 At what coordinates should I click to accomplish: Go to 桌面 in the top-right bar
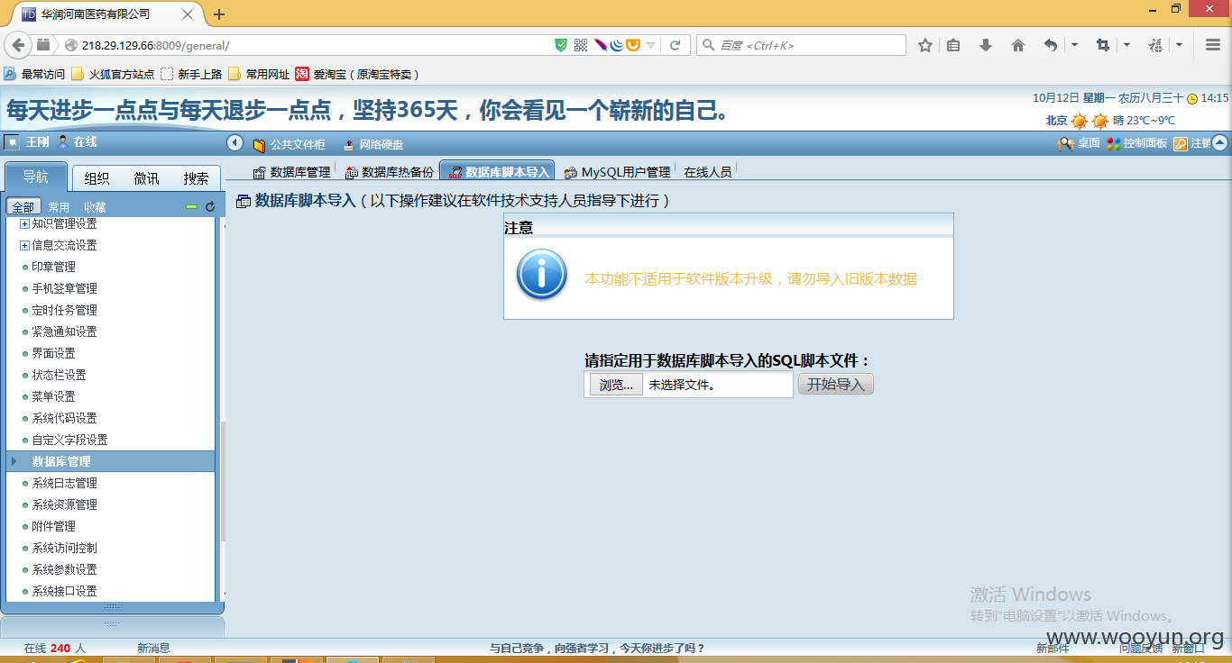(1080, 143)
